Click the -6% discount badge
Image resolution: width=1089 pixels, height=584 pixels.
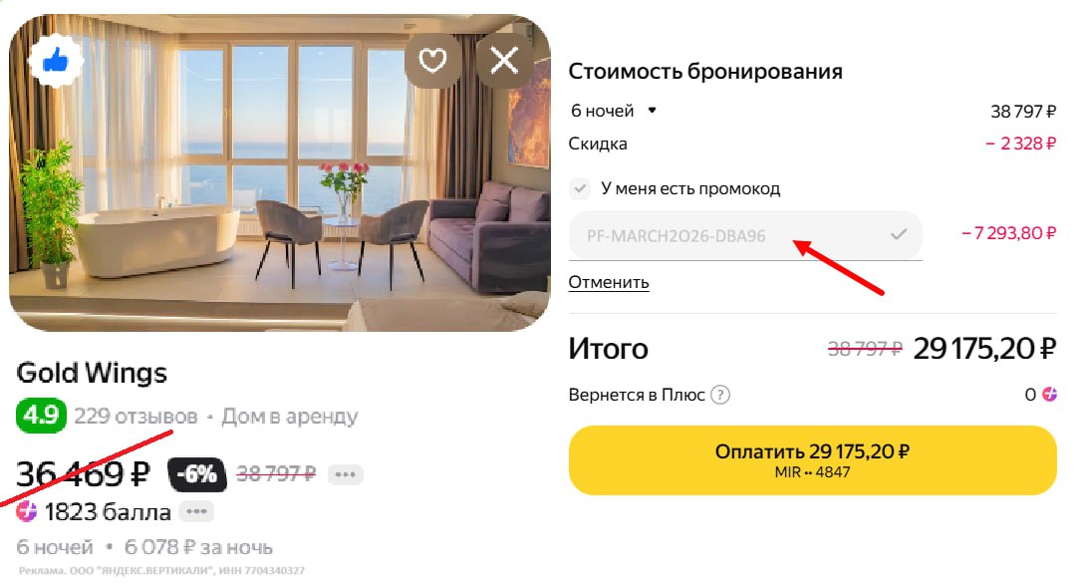pos(197,473)
